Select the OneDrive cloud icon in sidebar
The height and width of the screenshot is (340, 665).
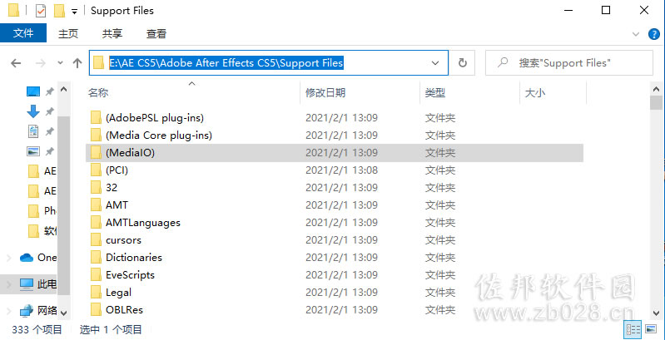[27, 257]
